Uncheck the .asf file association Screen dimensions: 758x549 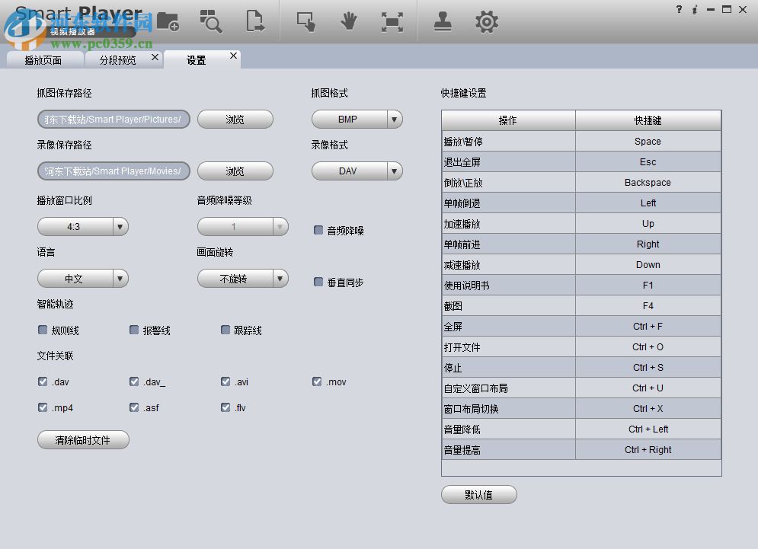(134, 407)
